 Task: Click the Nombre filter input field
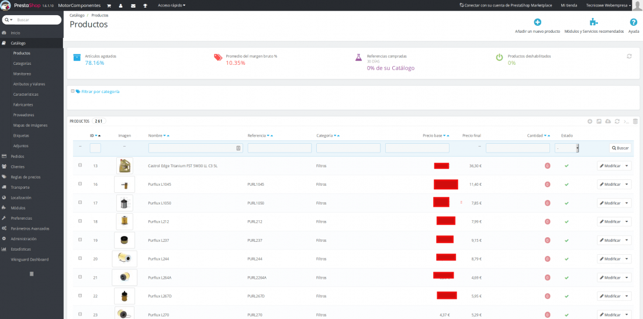[196, 148]
